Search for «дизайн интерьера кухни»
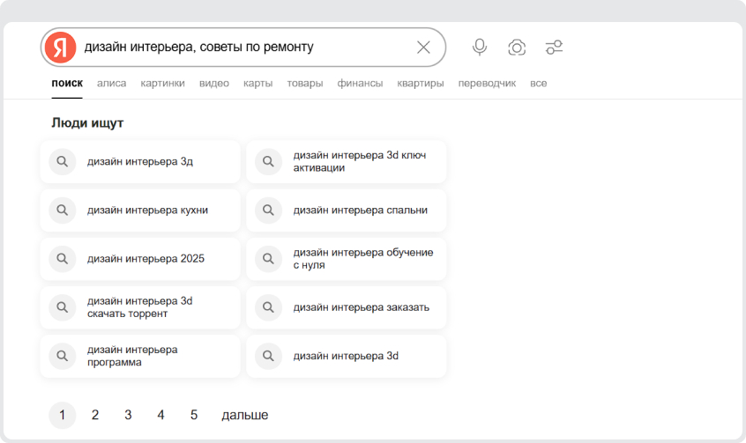The width and height of the screenshot is (746, 443). [140, 210]
